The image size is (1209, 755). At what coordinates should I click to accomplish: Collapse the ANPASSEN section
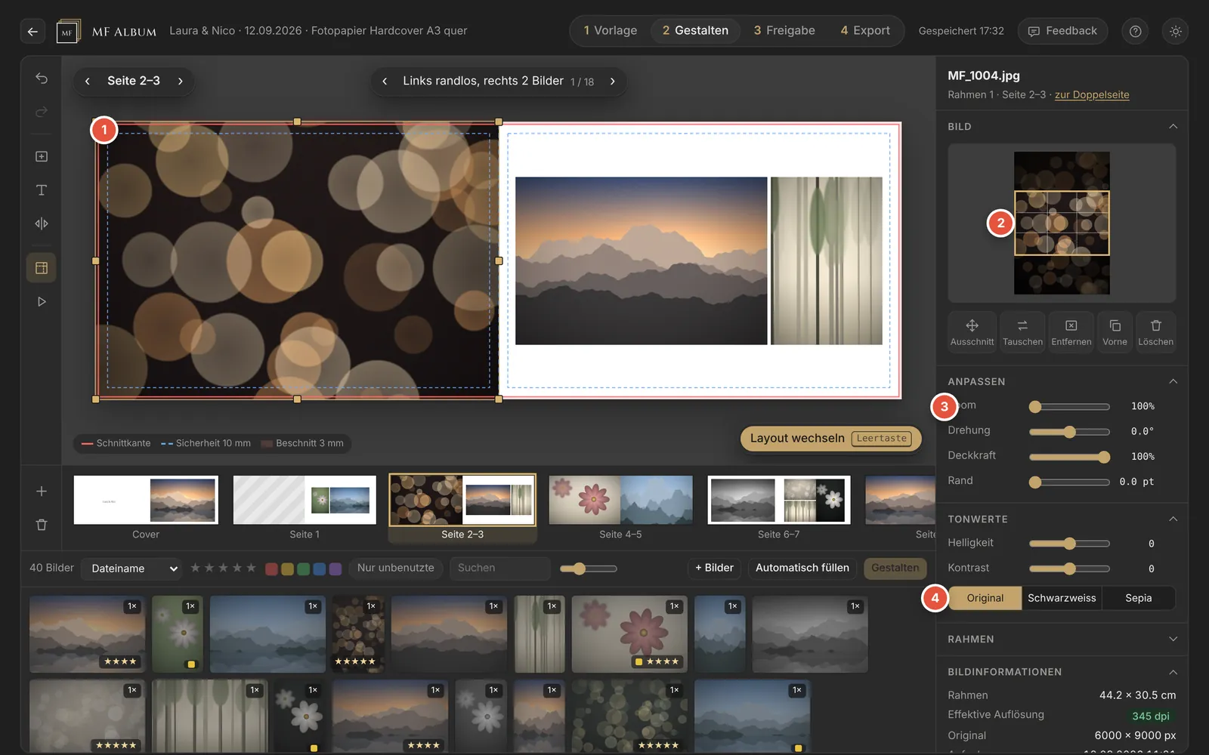tap(1173, 381)
